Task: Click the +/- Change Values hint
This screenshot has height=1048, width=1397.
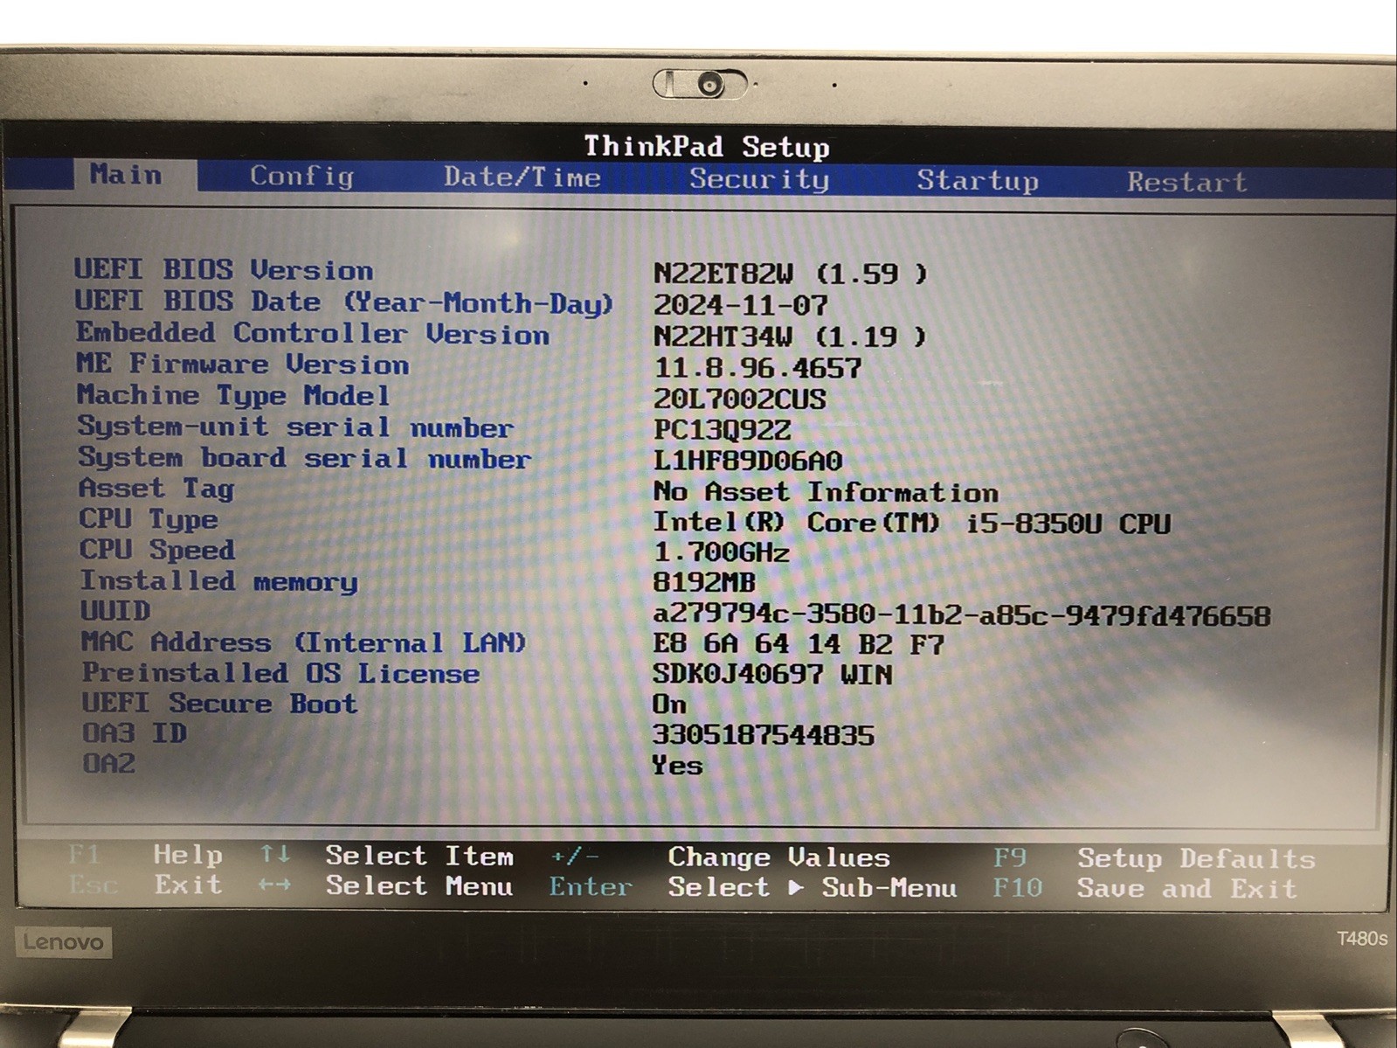Action: click(x=721, y=857)
